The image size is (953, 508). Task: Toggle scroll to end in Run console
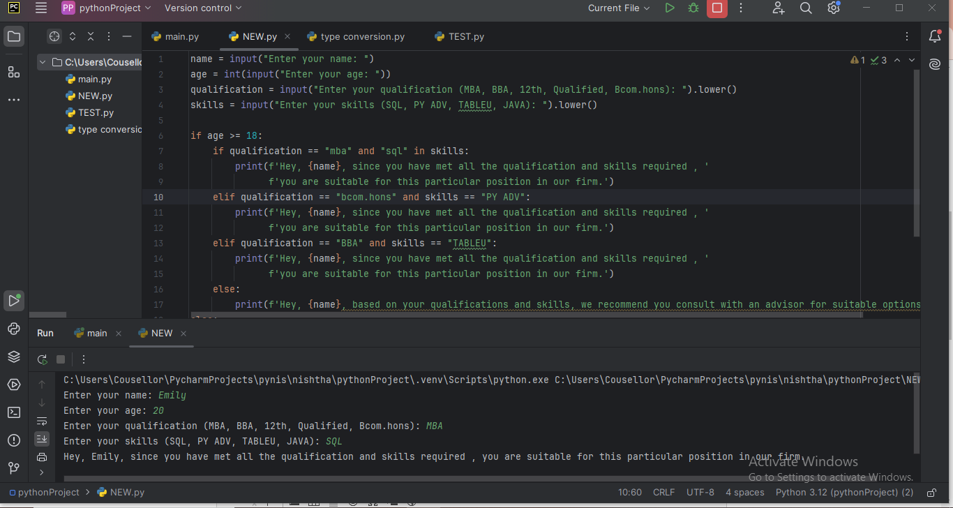(x=42, y=439)
